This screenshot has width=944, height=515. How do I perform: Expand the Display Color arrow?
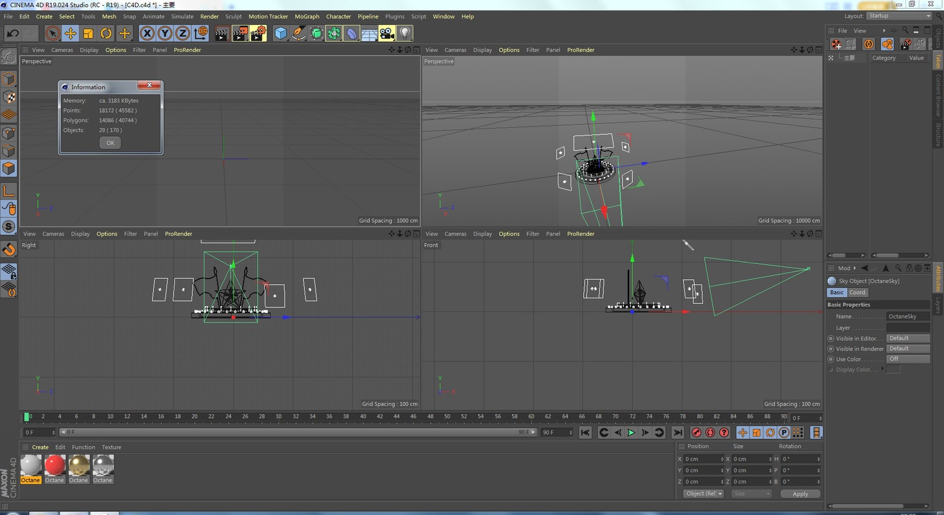click(x=883, y=369)
